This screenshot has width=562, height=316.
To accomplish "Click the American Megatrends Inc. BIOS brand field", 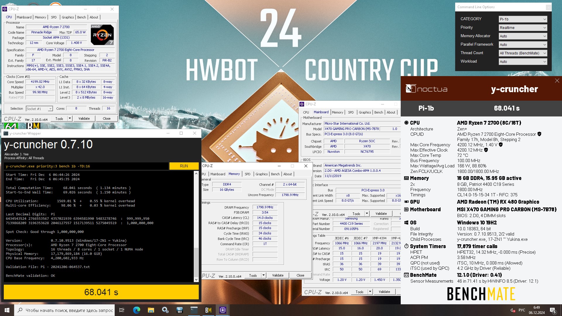I will (362, 166).
